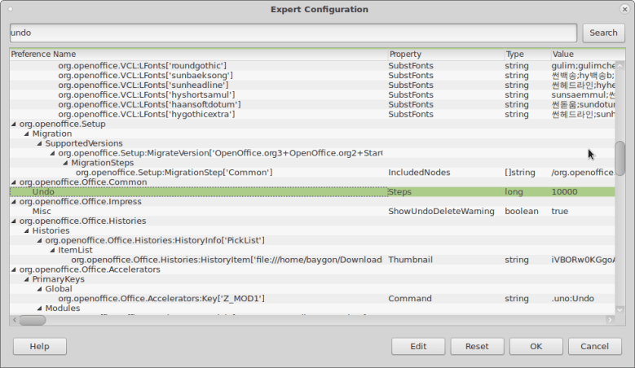Screen dimensions: 635x368
Task: Collapse the PrimaryKeys tree node
Action: click(26, 279)
